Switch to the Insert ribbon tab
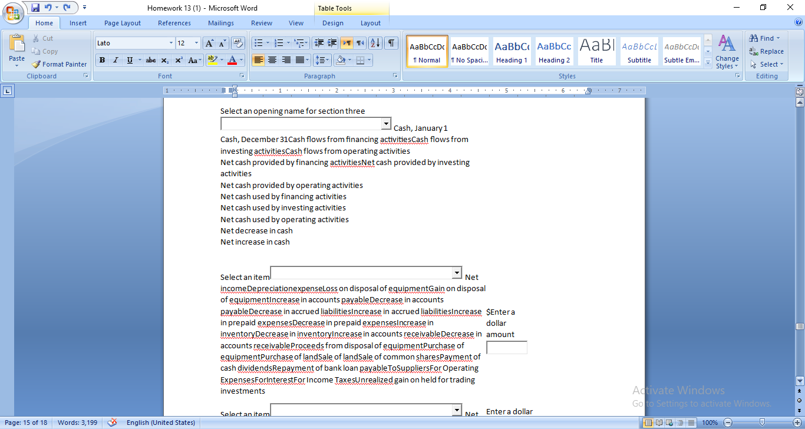The width and height of the screenshot is (805, 429). 78,23
